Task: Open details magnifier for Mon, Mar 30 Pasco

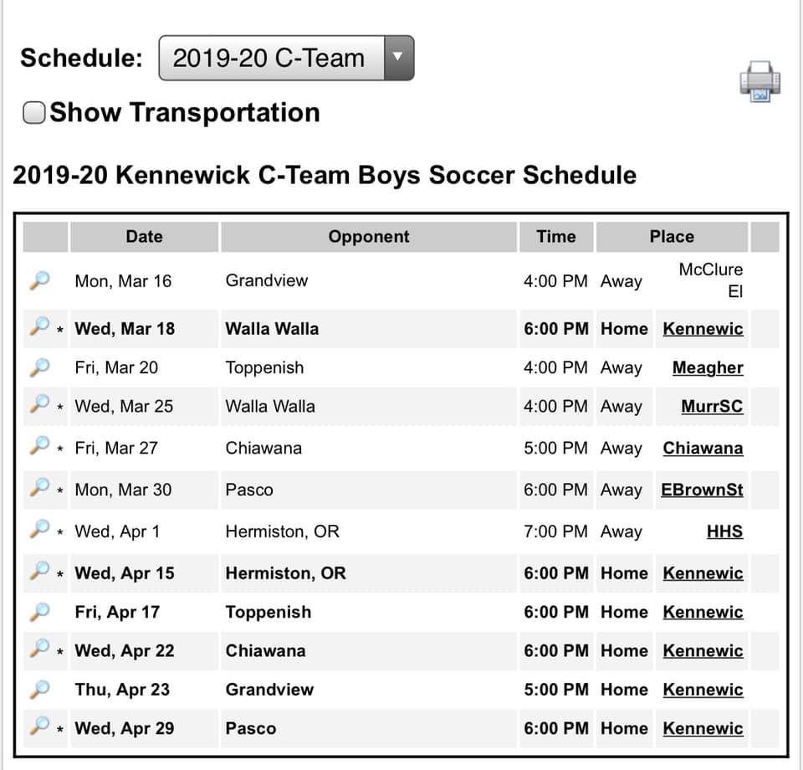Action: (40, 488)
